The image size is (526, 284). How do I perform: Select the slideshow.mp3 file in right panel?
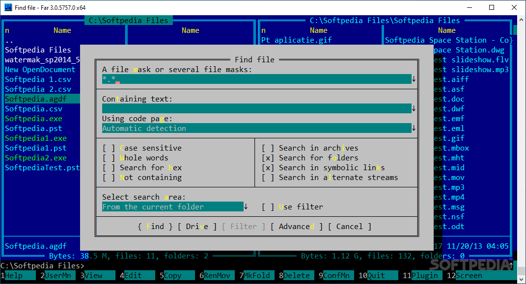pos(471,70)
